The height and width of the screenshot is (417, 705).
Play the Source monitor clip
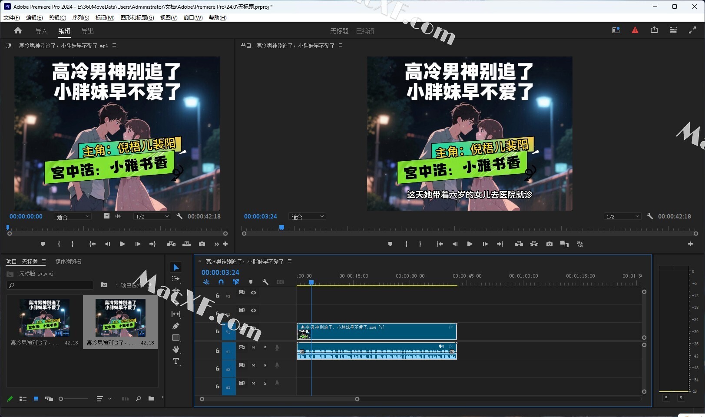(x=122, y=244)
